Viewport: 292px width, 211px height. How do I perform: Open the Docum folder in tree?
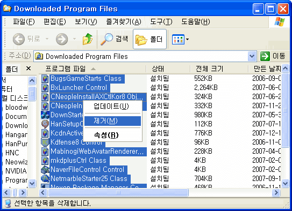coord(16,116)
